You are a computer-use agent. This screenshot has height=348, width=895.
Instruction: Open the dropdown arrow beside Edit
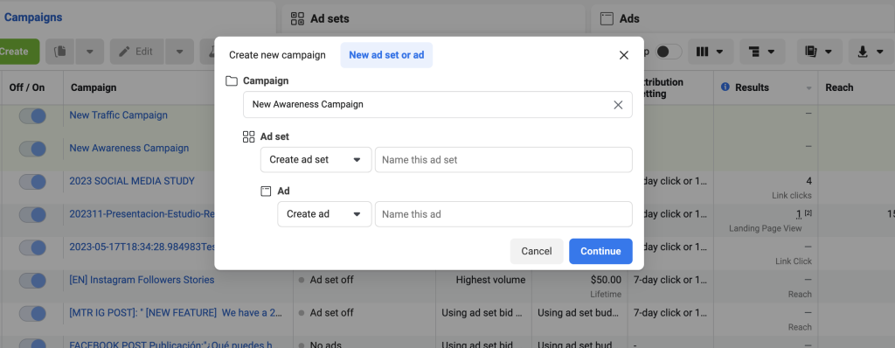coord(180,52)
